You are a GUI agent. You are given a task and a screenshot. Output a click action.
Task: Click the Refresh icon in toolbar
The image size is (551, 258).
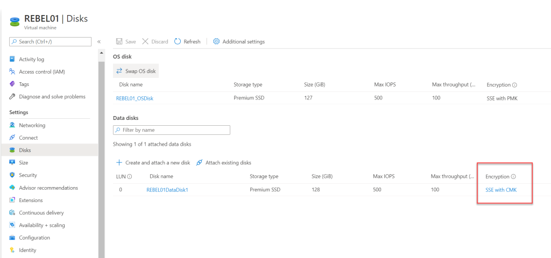click(x=178, y=41)
